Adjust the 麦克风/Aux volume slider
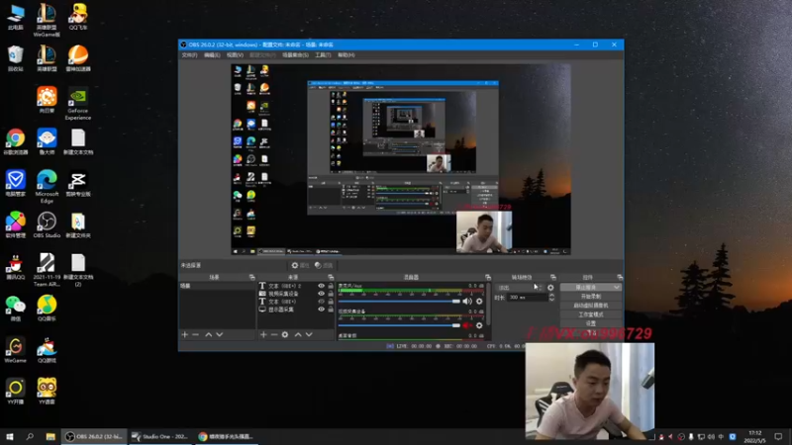 [x=399, y=302]
